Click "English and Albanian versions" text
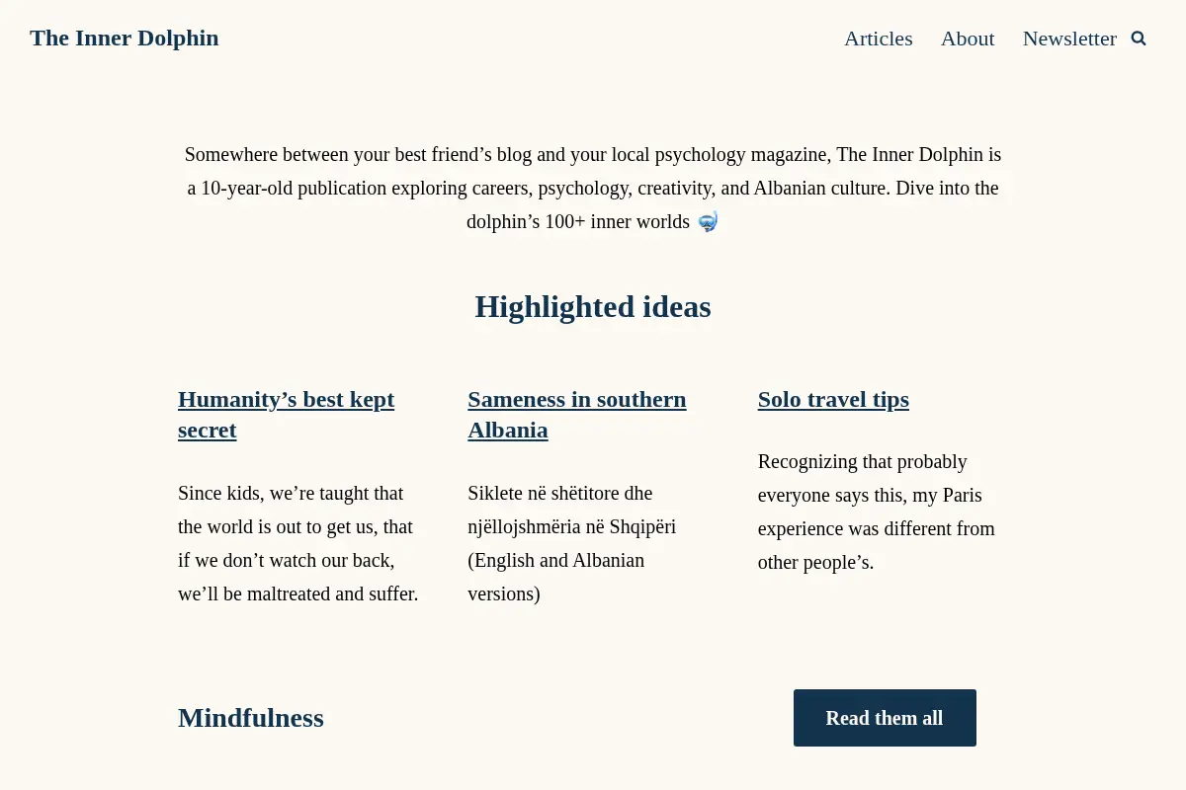 [x=556, y=577]
